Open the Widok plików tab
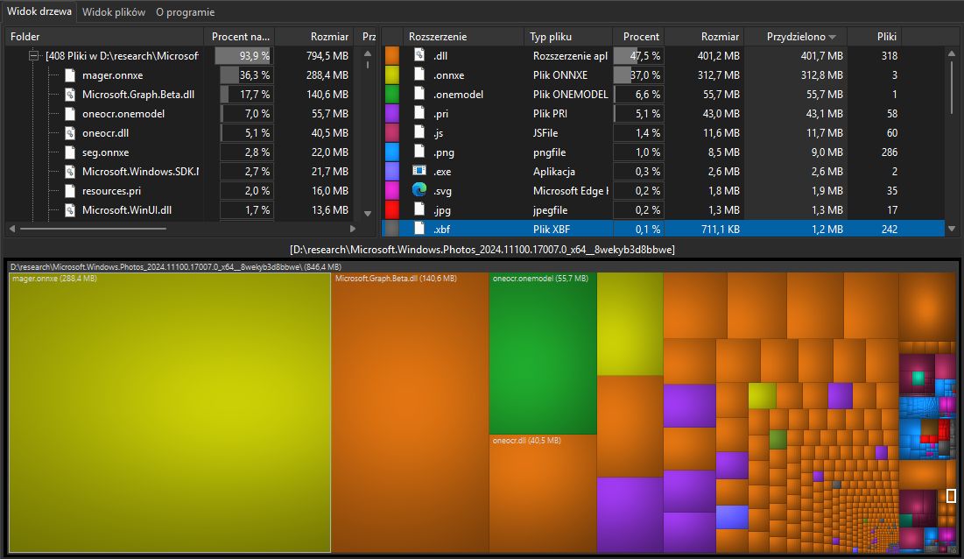 click(x=114, y=11)
